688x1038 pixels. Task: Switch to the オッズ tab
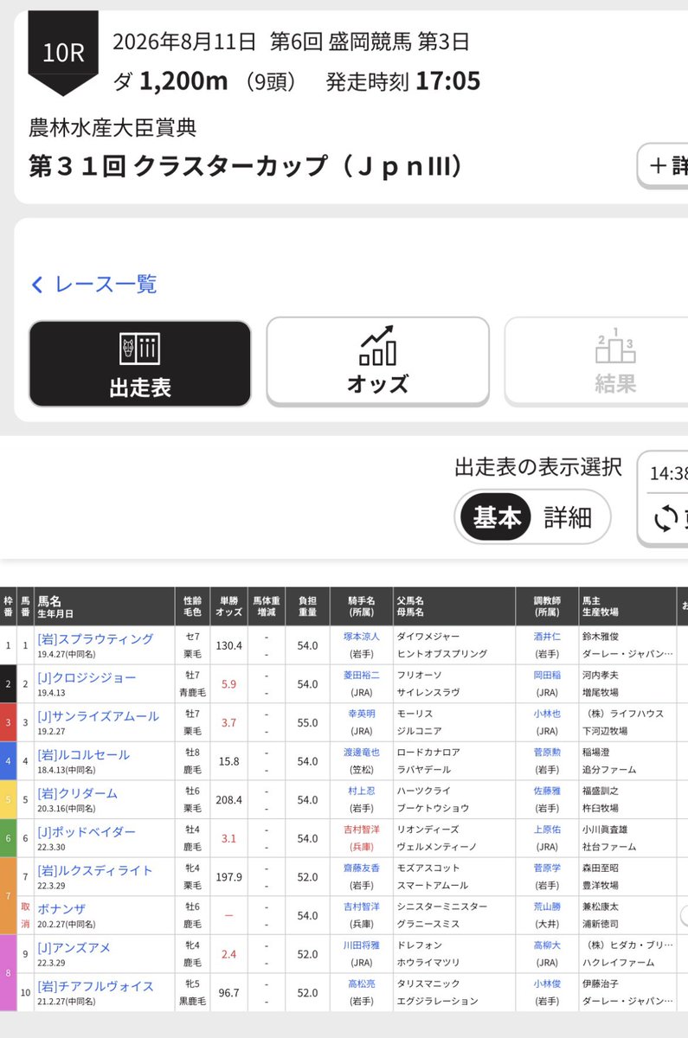[x=377, y=362]
